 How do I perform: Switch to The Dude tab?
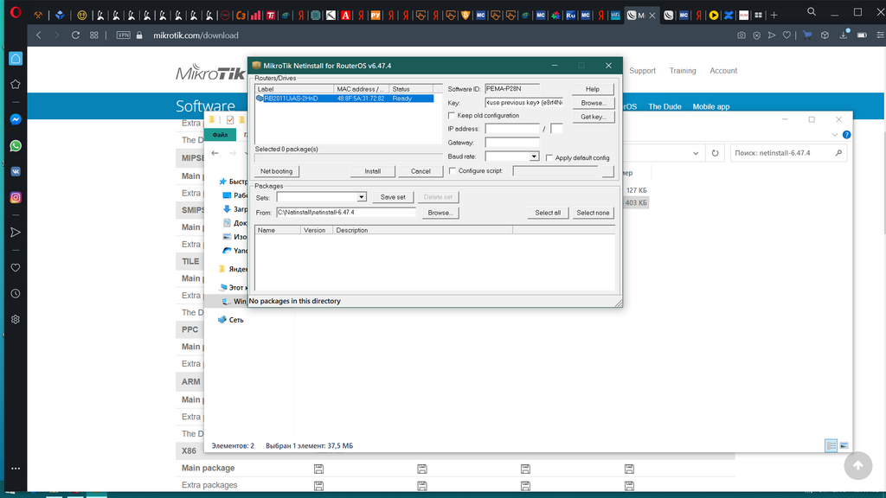pyautogui.click(x=664, y=106)
